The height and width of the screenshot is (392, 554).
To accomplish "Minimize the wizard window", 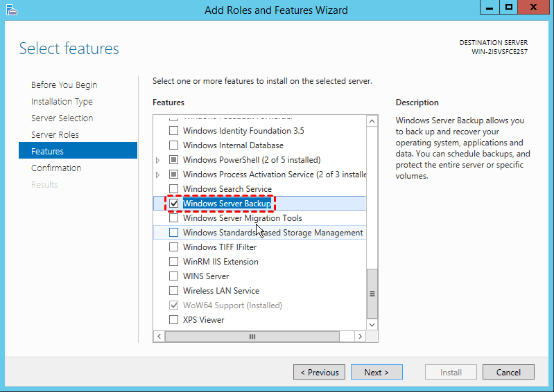I will (490, 8).
